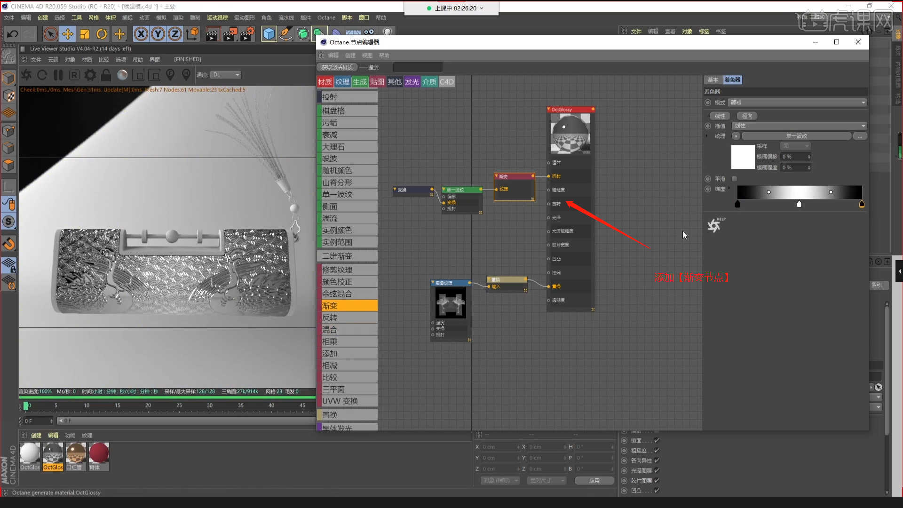The image size is (903, 508).
Task: Select the black left gradient knot
Action: click(x=737, y=204)
